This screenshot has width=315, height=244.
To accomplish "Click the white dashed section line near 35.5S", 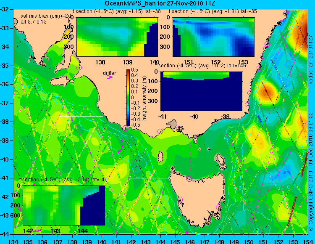I will click(277, 75).
